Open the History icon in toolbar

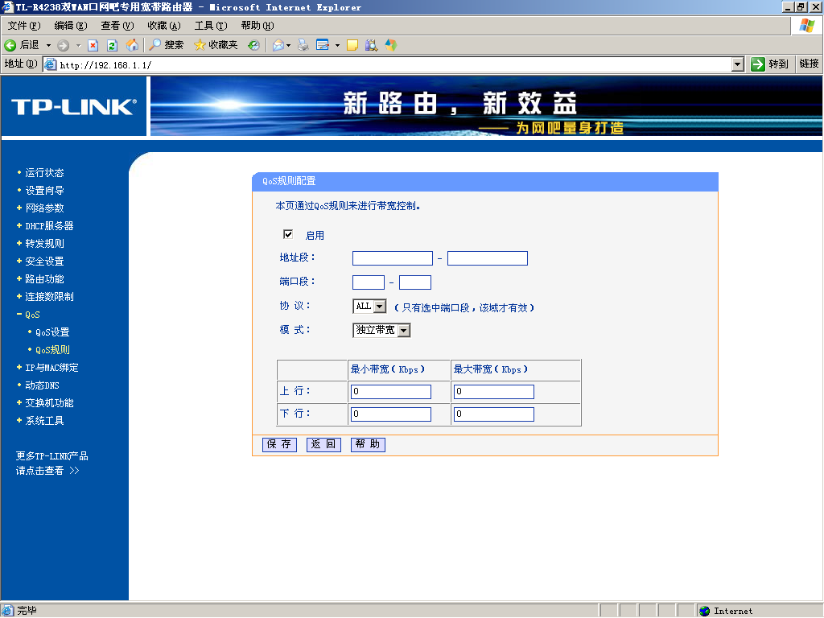(253, 45)
